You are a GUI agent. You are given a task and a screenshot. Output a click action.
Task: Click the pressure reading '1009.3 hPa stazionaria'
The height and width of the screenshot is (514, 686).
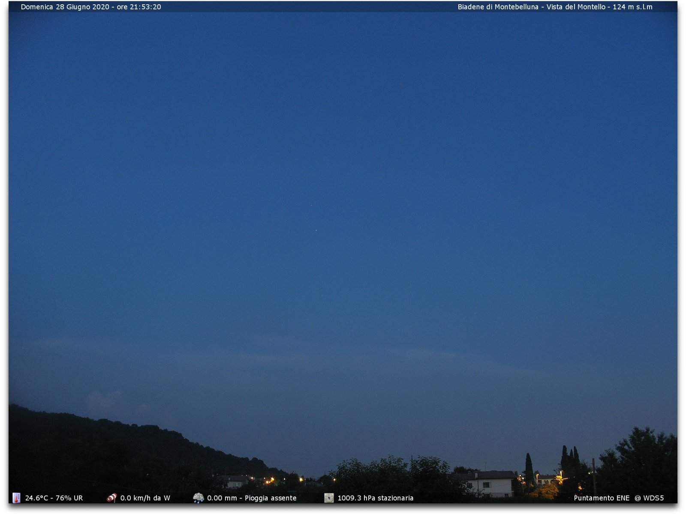[376, 498]
